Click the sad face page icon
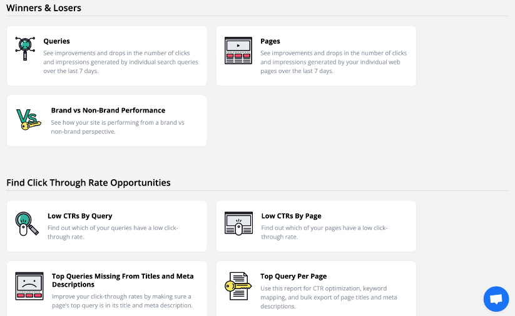 point(29,286)
